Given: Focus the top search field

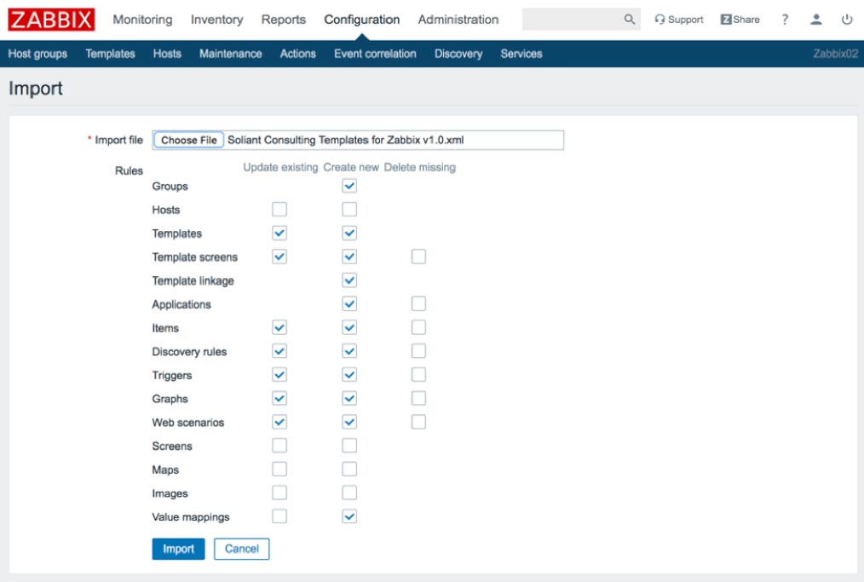Looking at the screenshot, I should pos(572,20).
